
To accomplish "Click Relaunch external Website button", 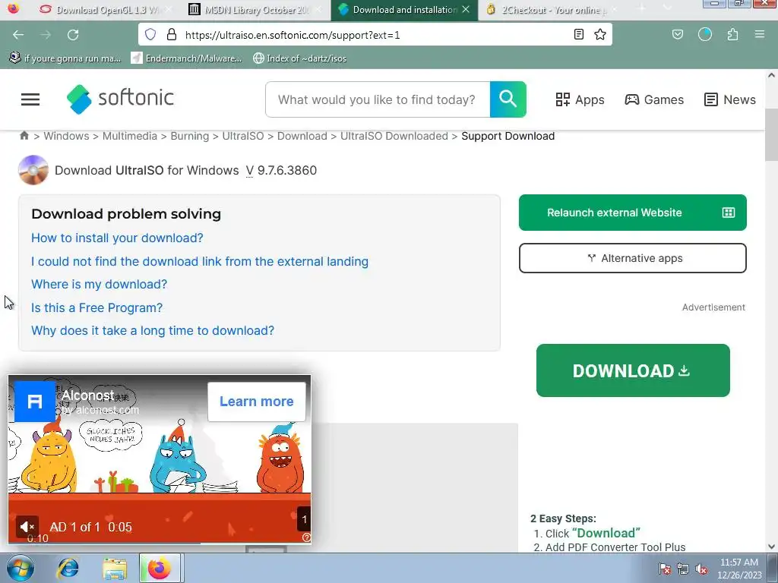I will coord(633,213).
